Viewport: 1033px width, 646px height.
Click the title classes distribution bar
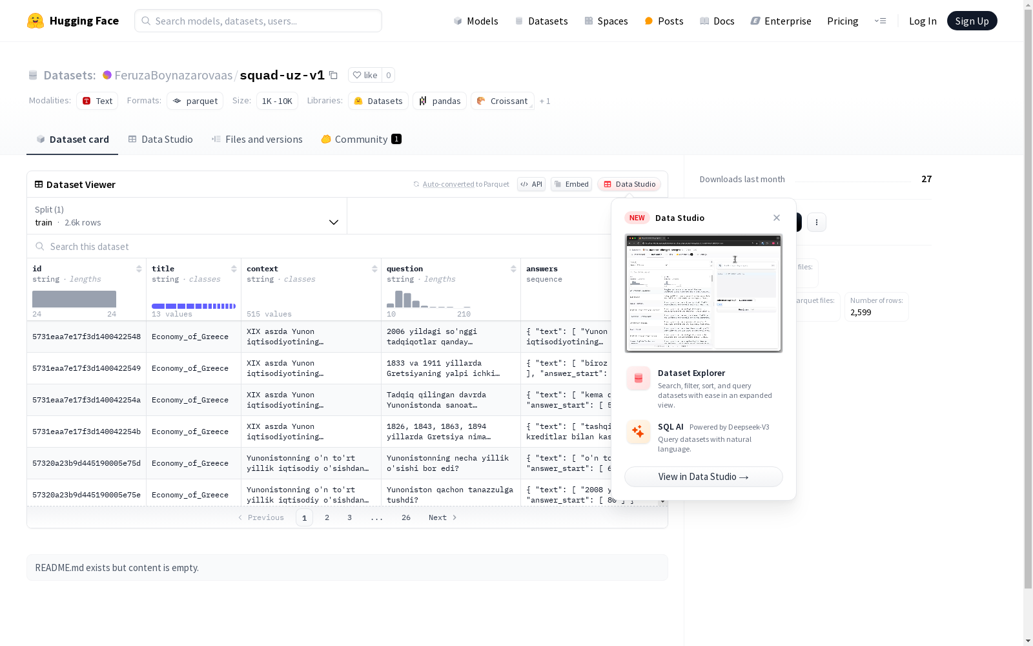coord(194,306)
